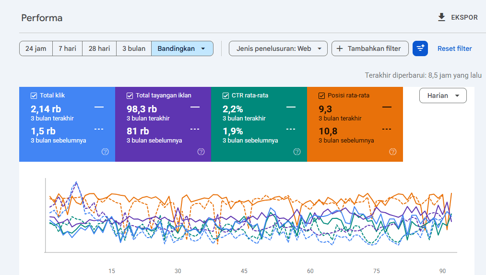Uncheck the Posisi rata-rata checkbox
The image size is (486, 275).
322,96
